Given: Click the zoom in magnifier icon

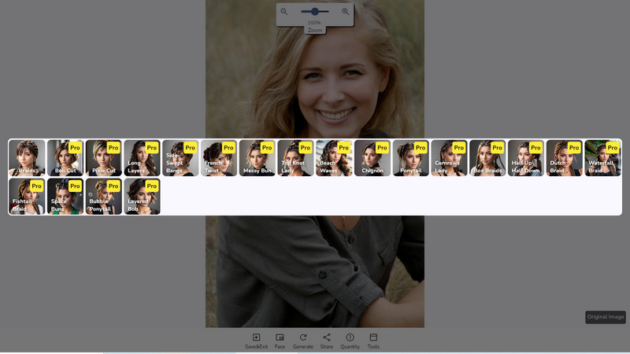Looking at the screenshot, I should tap(346, 12).
